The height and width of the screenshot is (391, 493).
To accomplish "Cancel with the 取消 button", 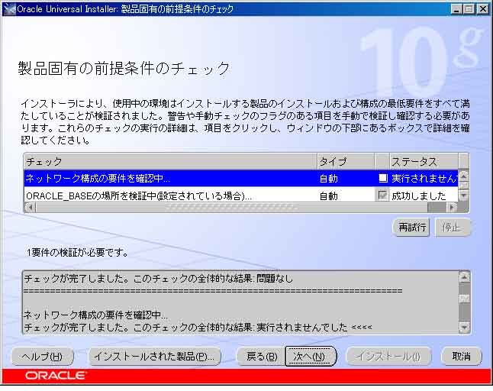I will coord(461,357).
